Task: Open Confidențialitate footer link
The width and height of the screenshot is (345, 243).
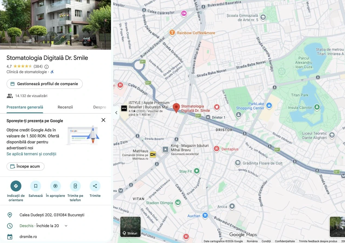Action: tap(285, 241)
